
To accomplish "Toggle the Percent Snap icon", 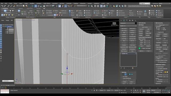I will pos(69,6).
